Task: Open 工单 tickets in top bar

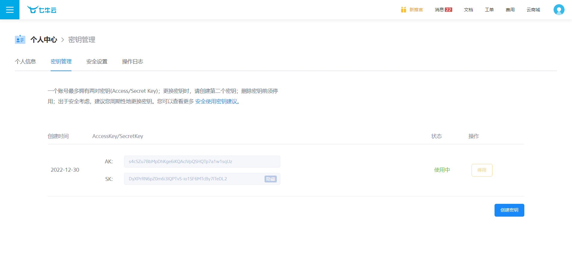Action: coord(489,10)
